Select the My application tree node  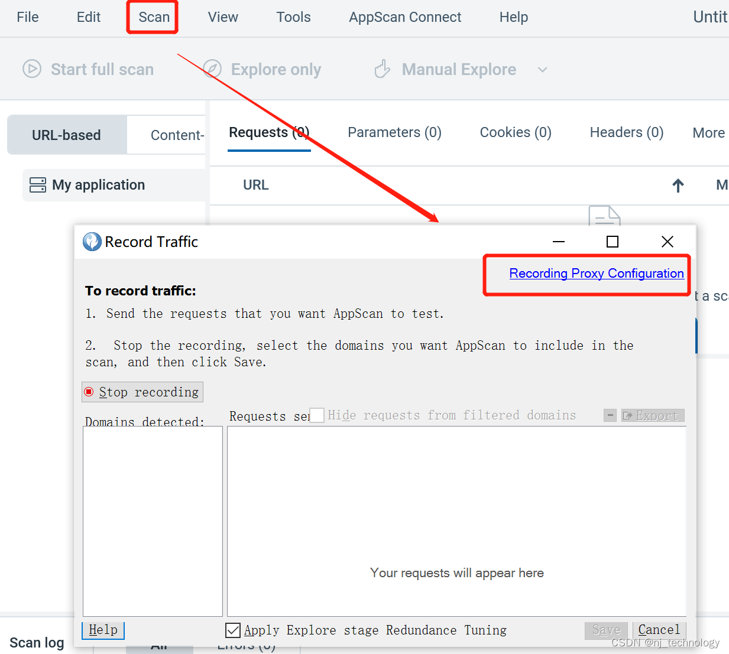coord(115,185)
